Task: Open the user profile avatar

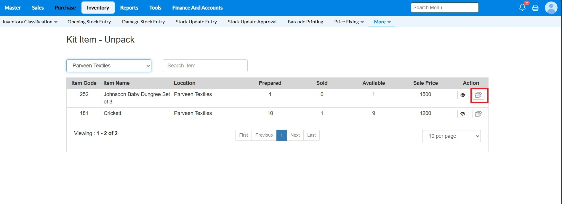Action: (x=551, y=8)
